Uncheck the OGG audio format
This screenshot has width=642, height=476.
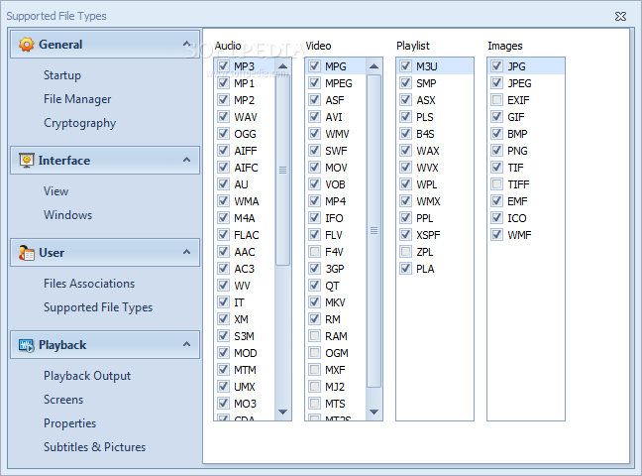click(x=223, y=134)
